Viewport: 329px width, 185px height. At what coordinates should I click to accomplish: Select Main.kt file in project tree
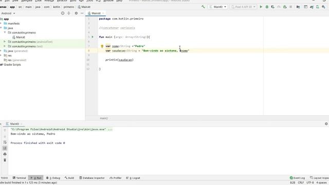point(19,37)
